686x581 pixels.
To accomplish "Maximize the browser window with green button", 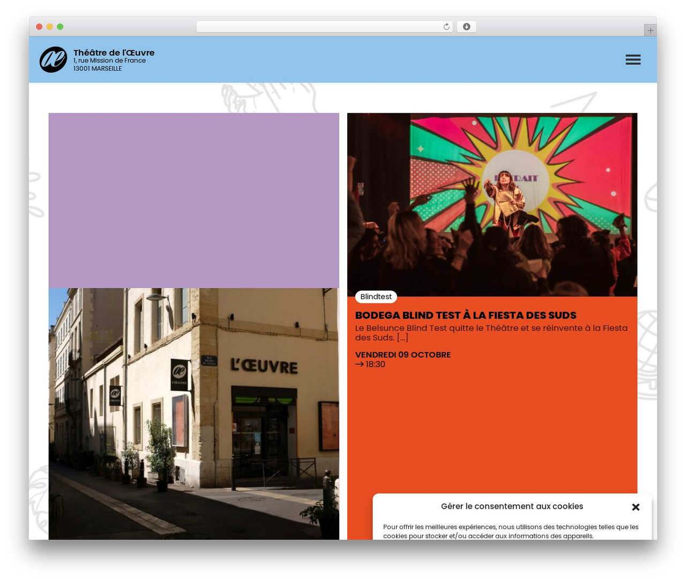I will click(60, 27).
